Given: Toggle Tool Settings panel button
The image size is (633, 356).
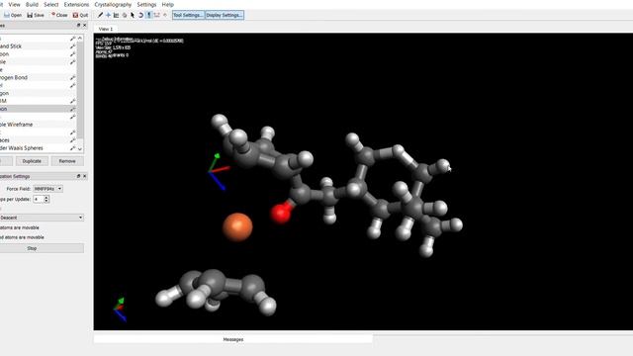Looking at the screenshot, I should [188, 15].
